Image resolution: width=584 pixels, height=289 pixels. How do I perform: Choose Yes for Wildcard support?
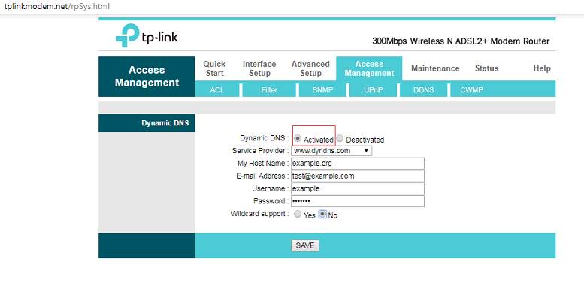tap(298, 214)
